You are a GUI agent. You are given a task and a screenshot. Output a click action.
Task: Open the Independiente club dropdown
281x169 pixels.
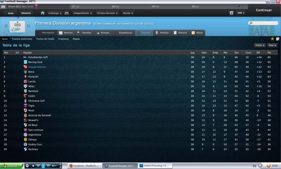82,13
